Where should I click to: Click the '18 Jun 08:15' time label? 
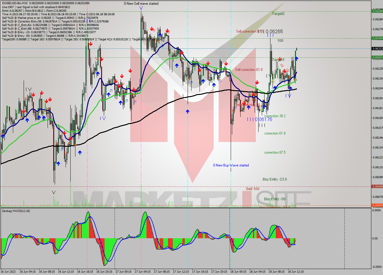pos(277,272)
